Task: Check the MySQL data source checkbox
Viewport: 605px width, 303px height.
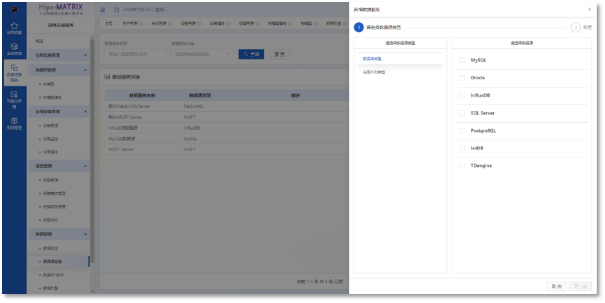Action: (462, 60)
